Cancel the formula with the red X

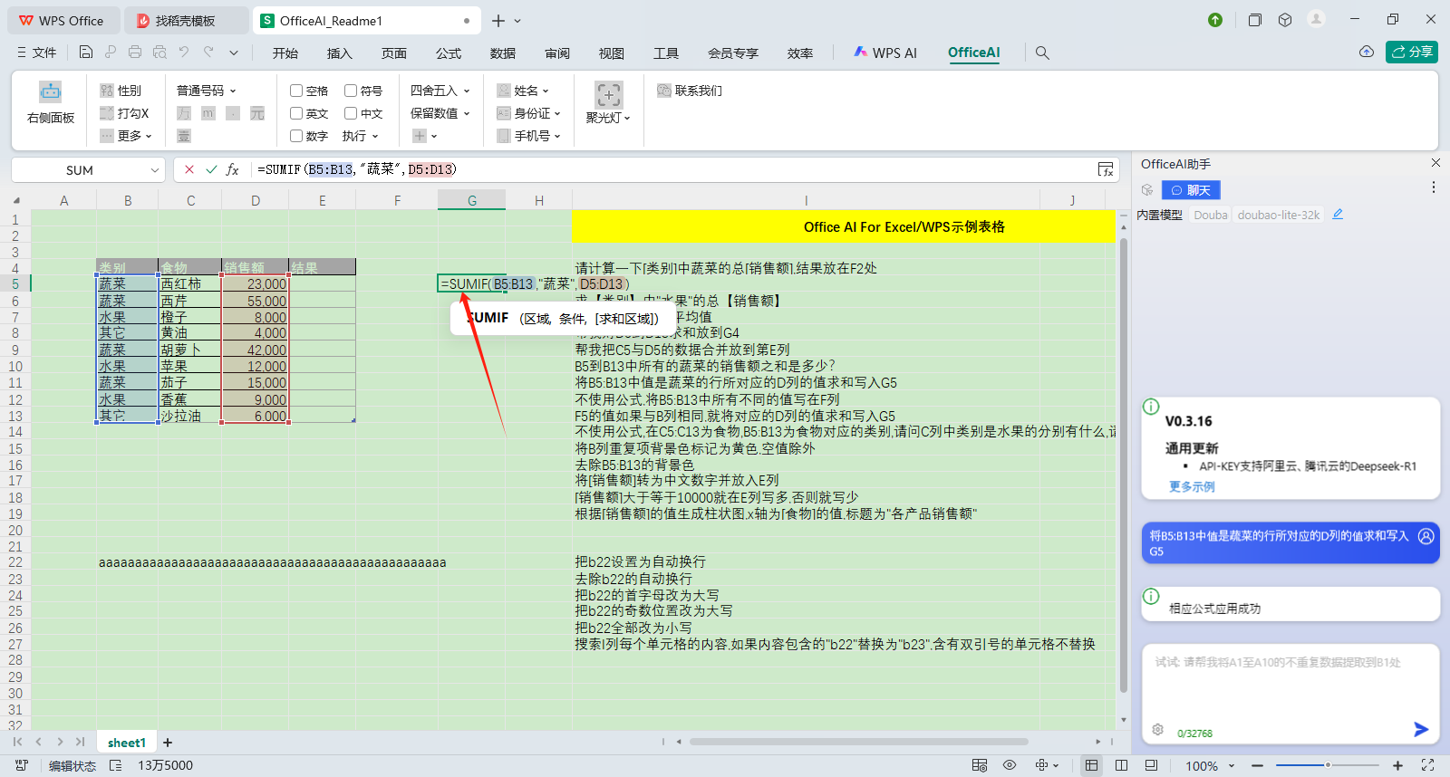tap(189, 169)
